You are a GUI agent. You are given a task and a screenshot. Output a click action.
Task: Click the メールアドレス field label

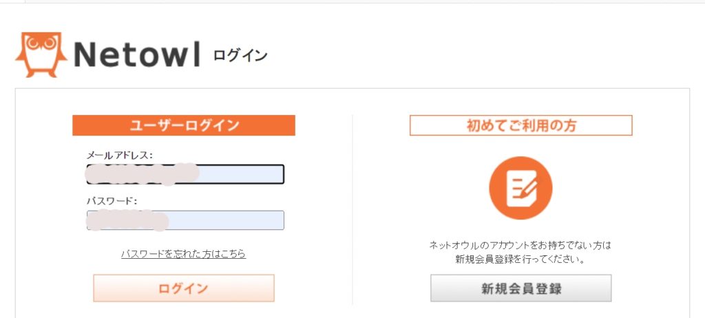click(x=120, y=156)
